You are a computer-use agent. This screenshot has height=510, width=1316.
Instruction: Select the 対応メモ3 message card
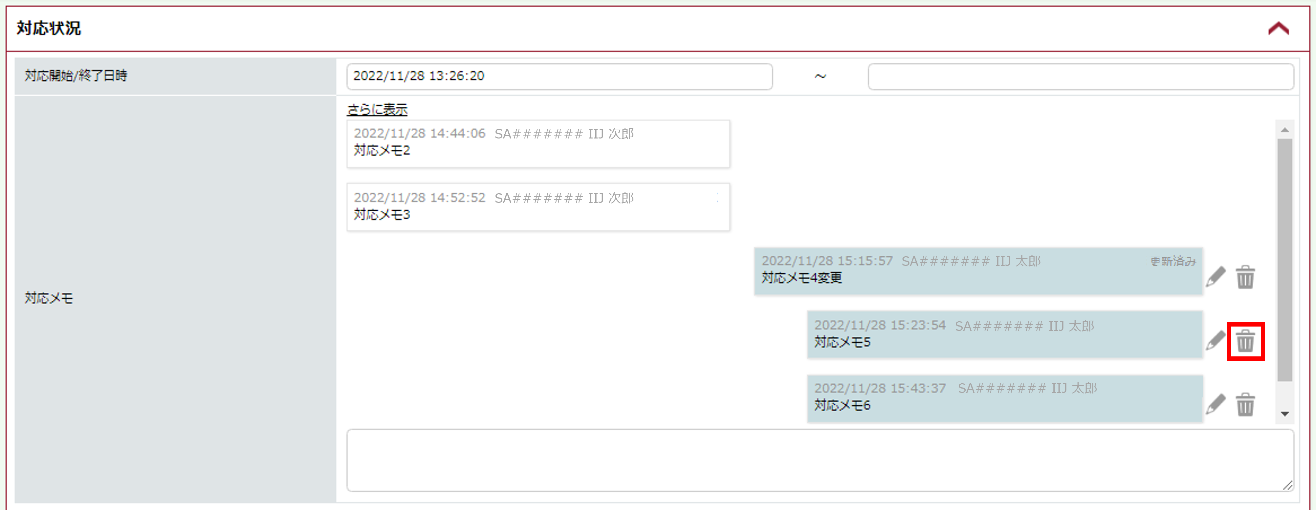pos(538,207)
